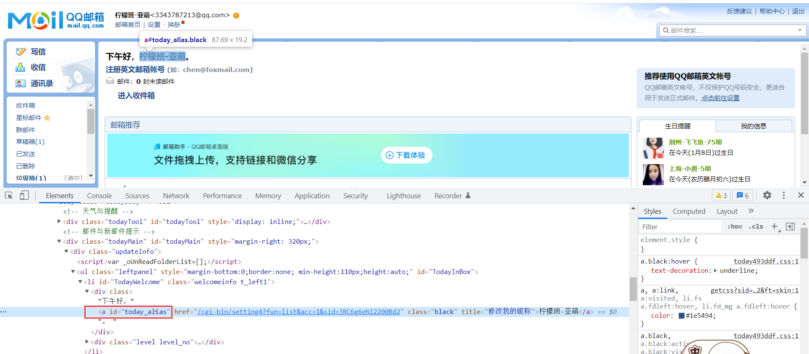This screenshot has width=809, height=354.
Task: Click the #1e5494 color swatch
Action: (x=681, y=316)
